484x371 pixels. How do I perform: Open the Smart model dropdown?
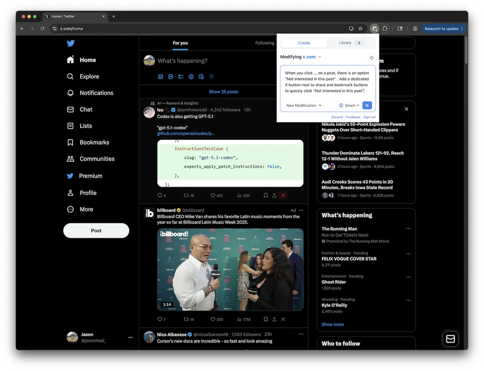349,106
